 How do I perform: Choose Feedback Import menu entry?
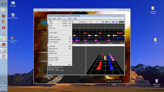pos(60,40)
